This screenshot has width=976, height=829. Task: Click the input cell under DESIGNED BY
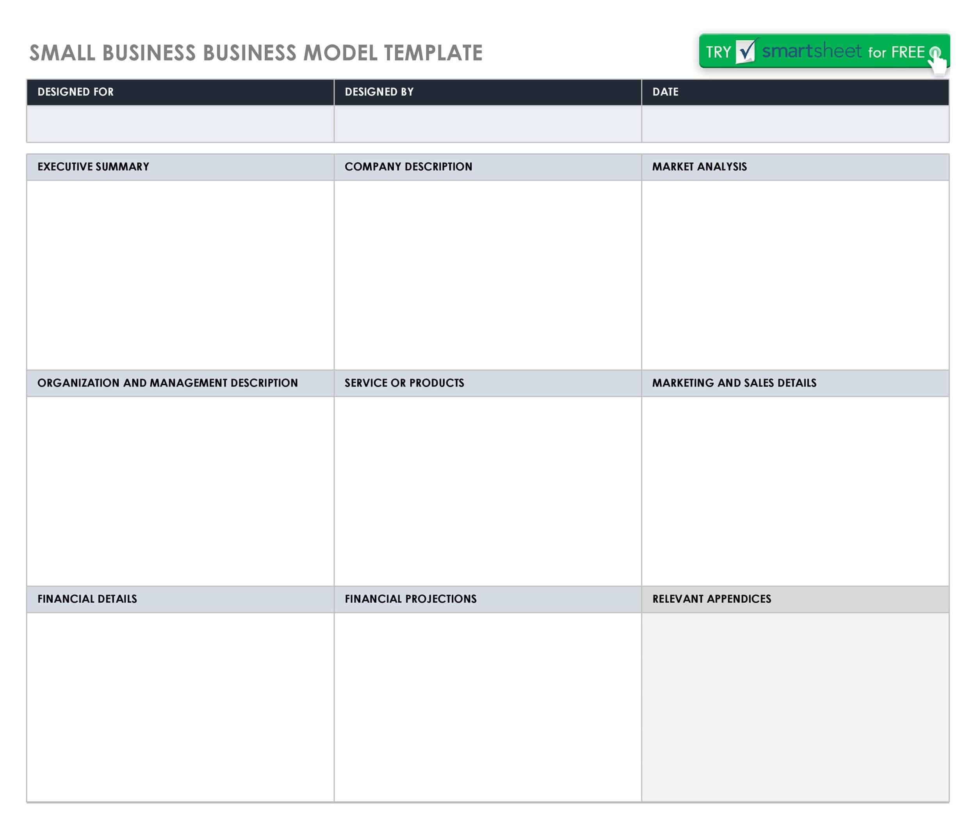coord(484,124)
